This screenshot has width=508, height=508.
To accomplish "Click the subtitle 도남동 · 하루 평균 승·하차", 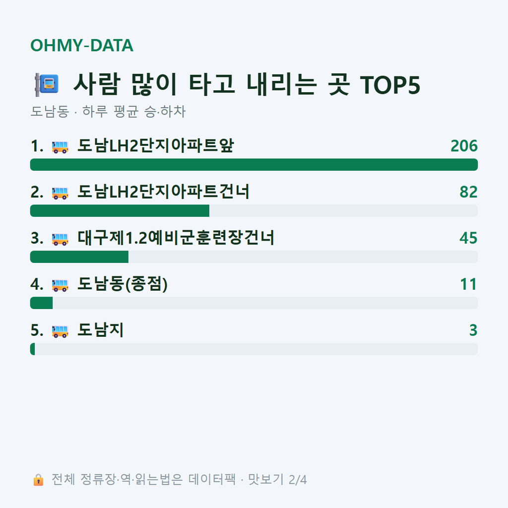I will (108, 112).
